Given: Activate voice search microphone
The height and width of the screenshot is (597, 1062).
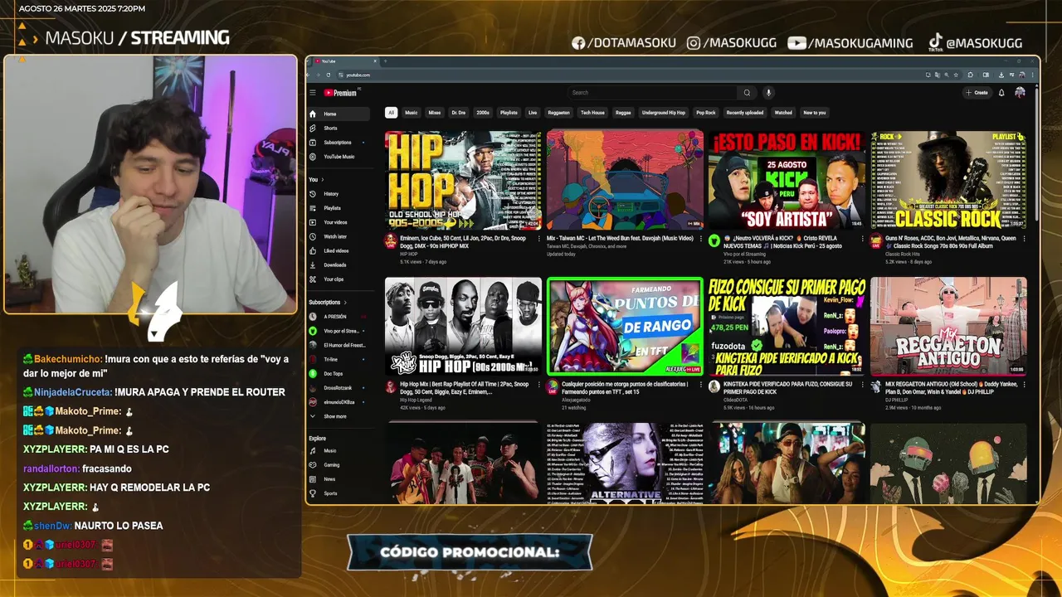Looking at the screenshot, I should (x=768, y=93).
